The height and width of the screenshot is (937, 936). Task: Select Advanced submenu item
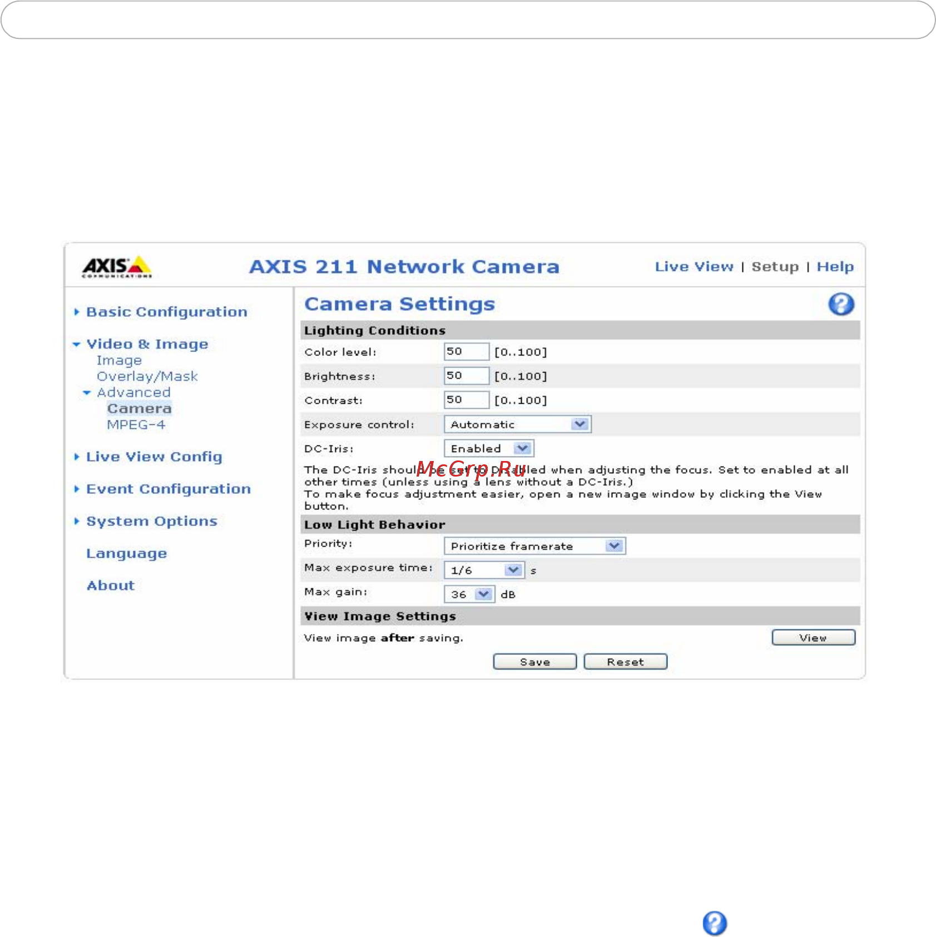133,393
